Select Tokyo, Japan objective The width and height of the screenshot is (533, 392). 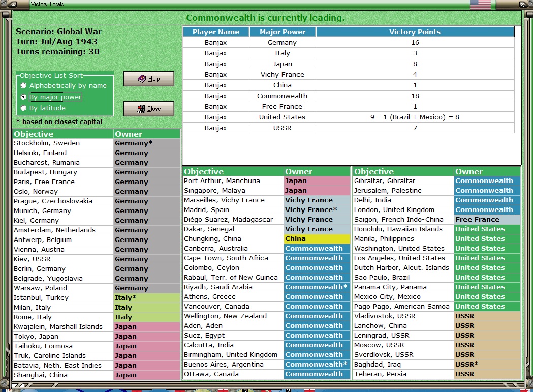pyautogui.click(x=63, y=336)
